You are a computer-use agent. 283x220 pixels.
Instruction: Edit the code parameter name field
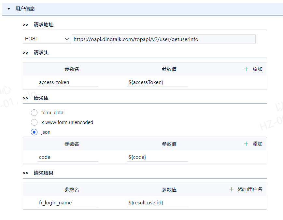(x=68, y=157)
